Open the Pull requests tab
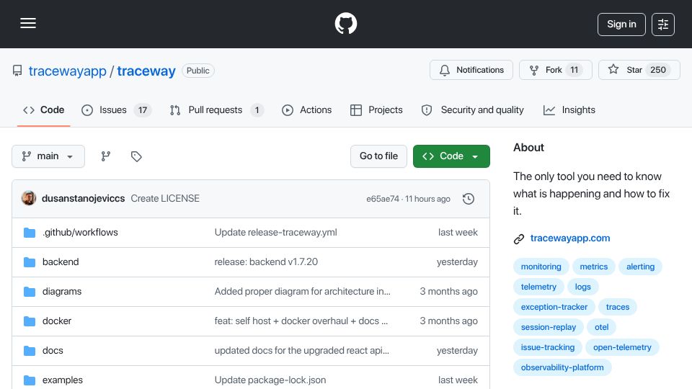692x389 pixels. (217, 109)
